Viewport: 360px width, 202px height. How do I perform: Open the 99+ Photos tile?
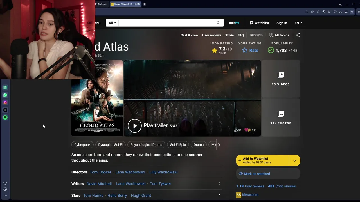click(x=281, y=118)
